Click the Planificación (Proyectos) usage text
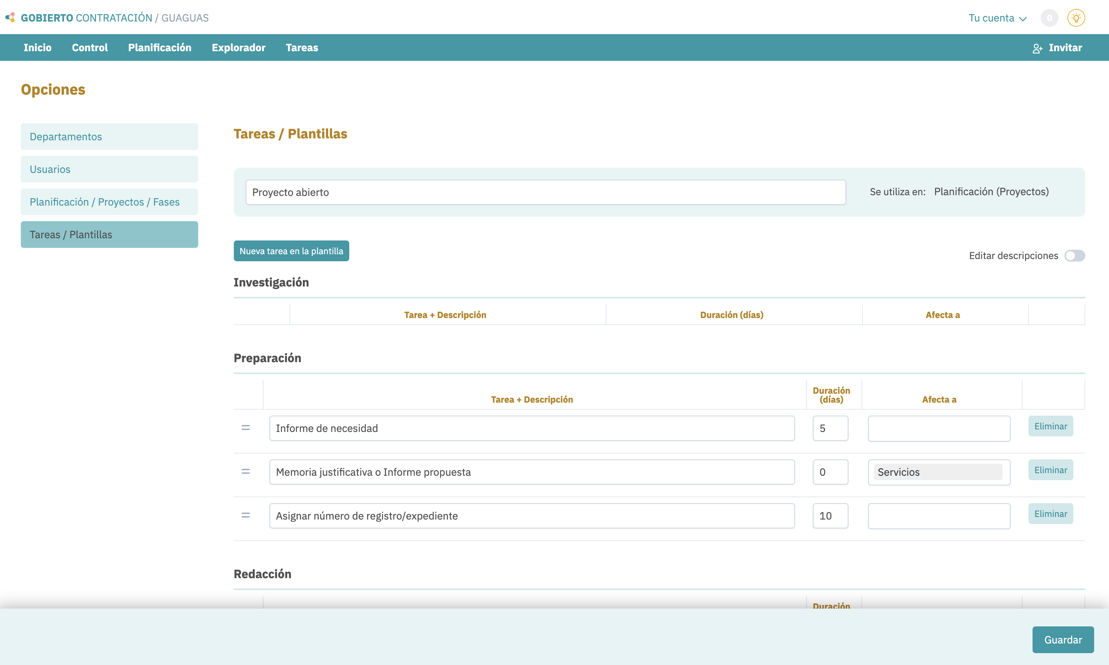Viewport: 1109px width, 665px height. pos(991,192)
